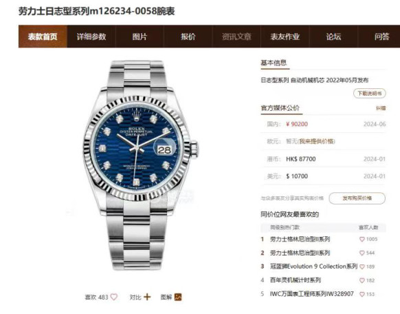Open the 冠蓝狮Evolution 9 Collection系列 link

[x=314, y=266]
